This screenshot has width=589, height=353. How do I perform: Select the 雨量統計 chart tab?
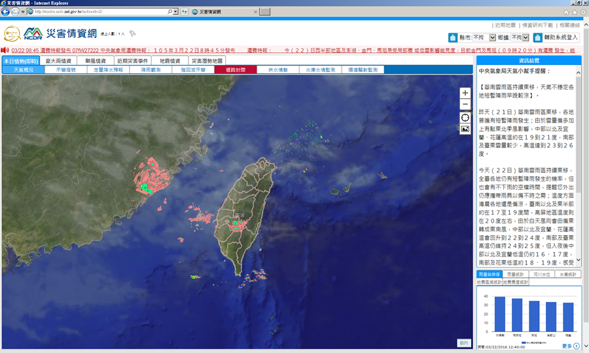[x=516, y=274]
